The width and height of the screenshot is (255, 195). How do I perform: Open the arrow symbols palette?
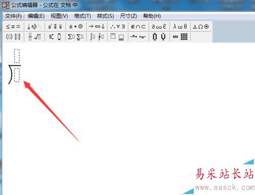(x=97, y=27)
